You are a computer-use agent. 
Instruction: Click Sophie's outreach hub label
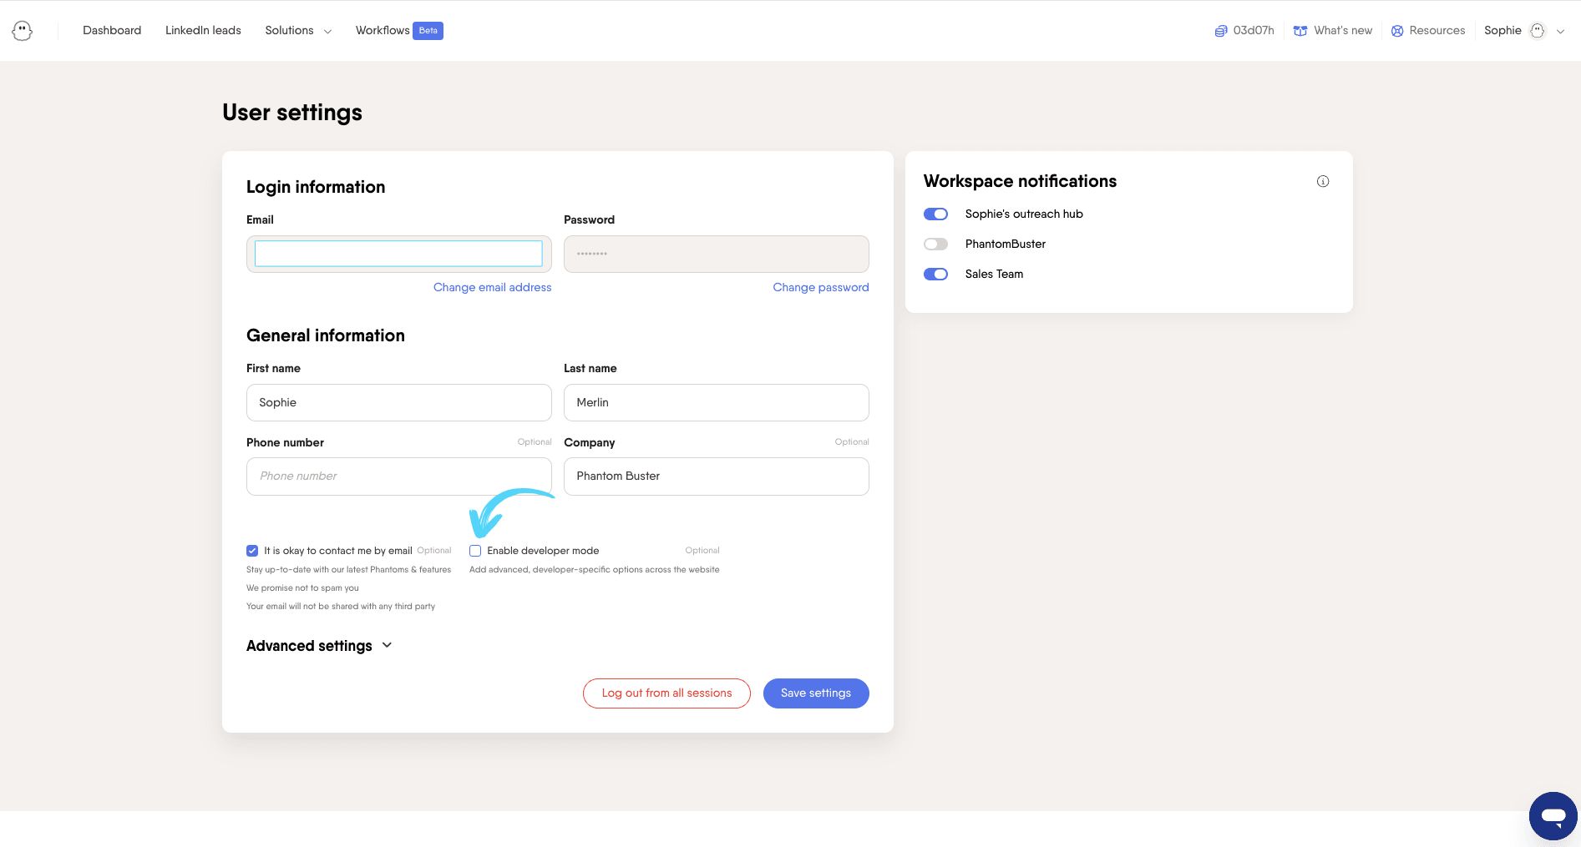[x=1024, y=214]
